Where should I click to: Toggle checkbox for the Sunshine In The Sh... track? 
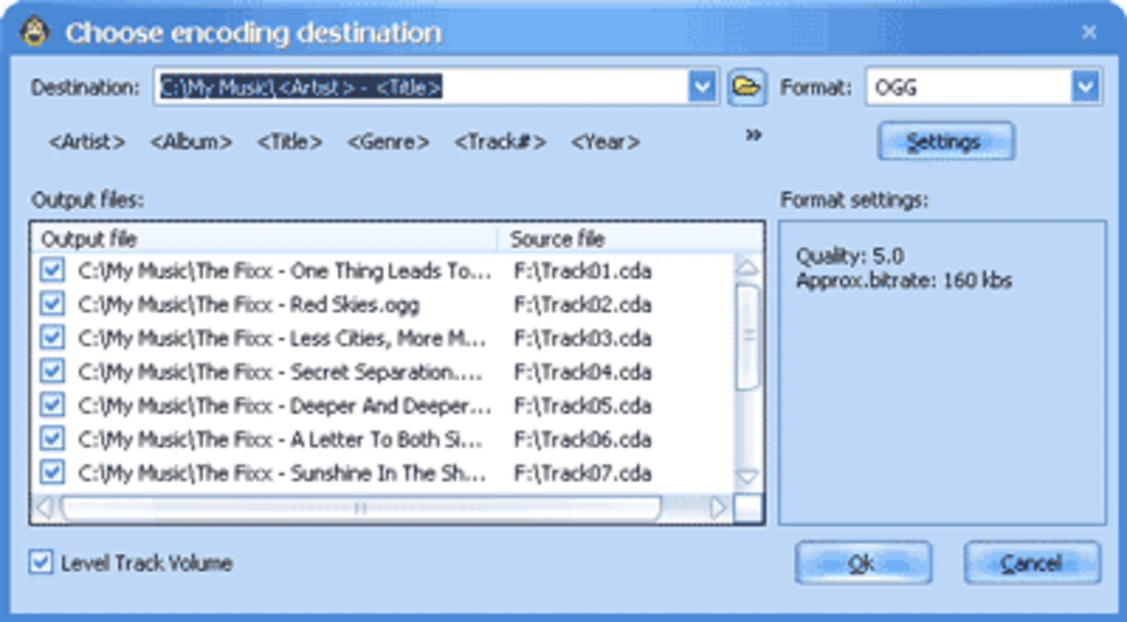[52, 472]
